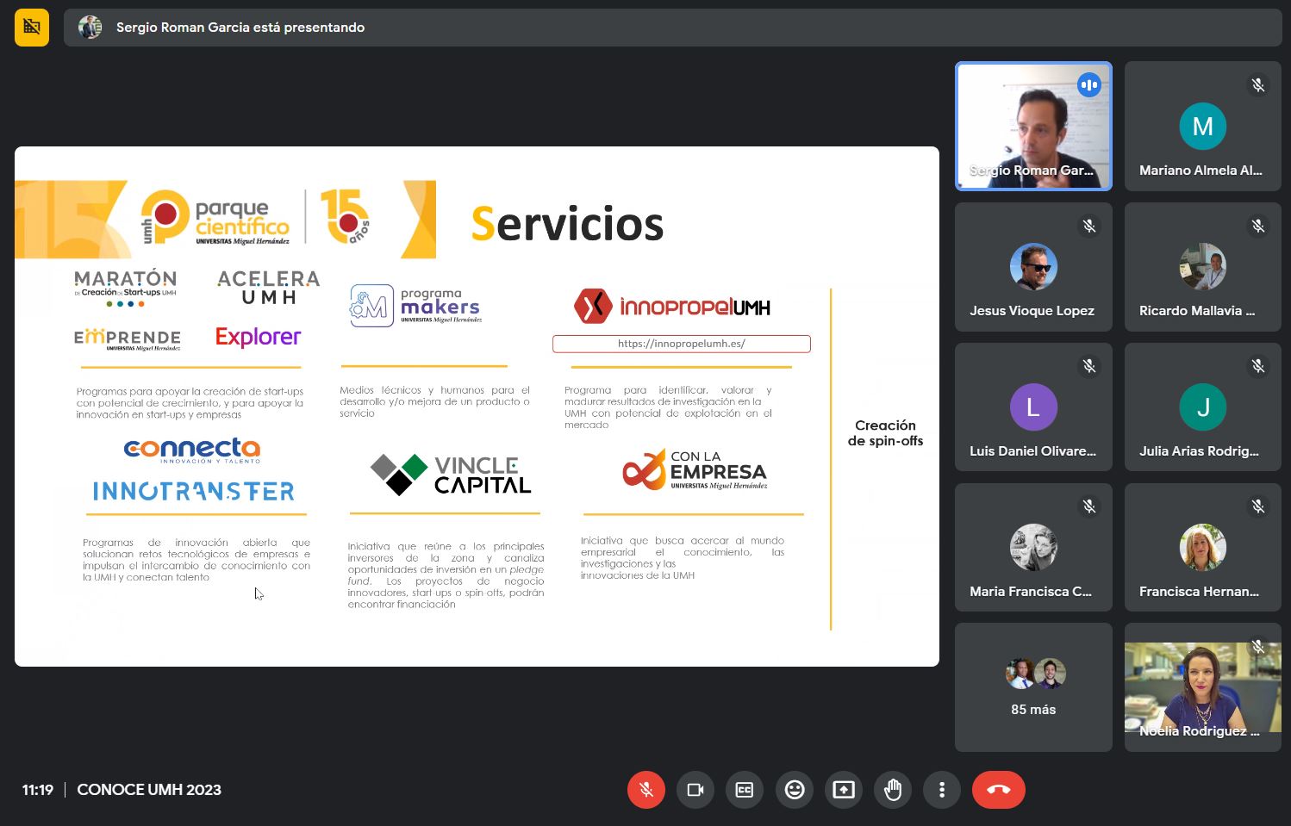Turn on the camera in the bottom toolbar
The image size is (1291, 826).
pos(695,790)
